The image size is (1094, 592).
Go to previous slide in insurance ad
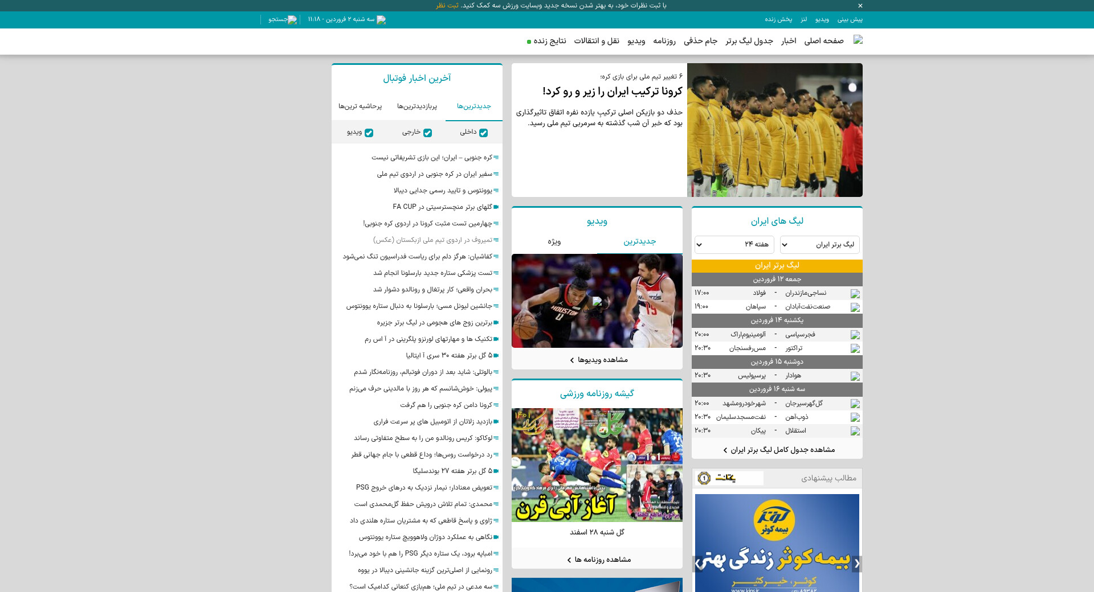pos(856,564)
